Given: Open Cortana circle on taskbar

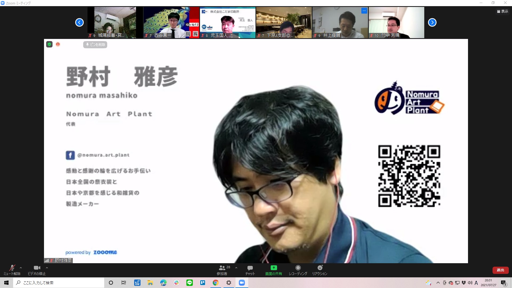Looking at the screenshot, I should (111, 283).
